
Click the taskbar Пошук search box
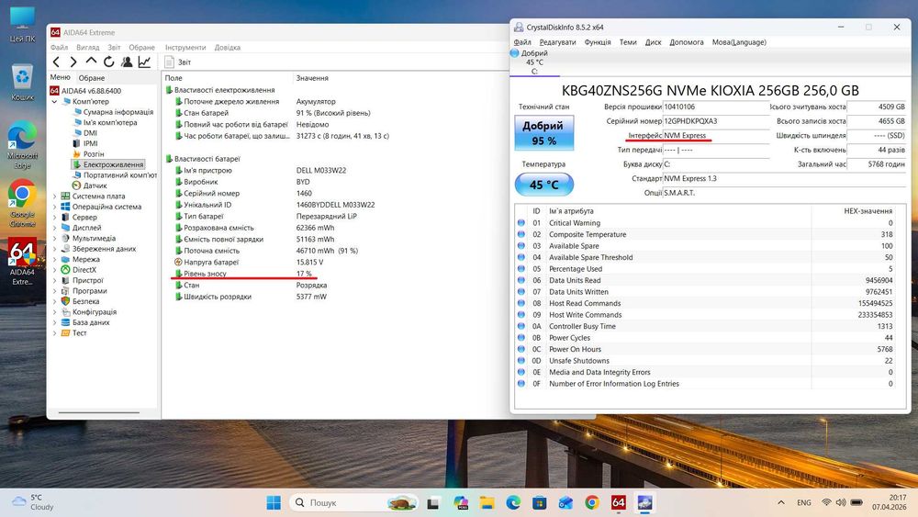pos(355,502)
